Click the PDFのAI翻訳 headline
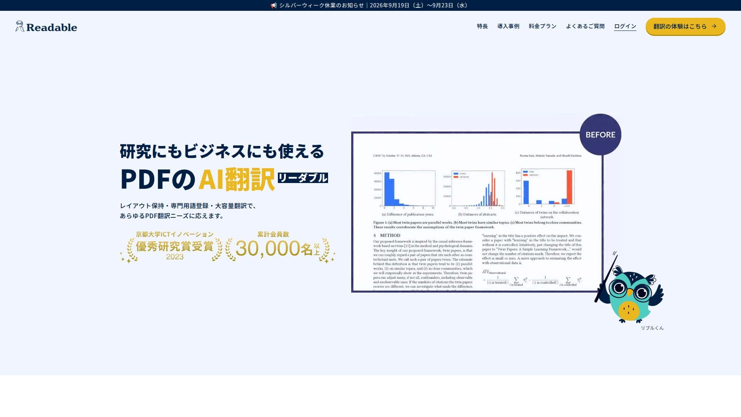The height and width of the screenshot is (417, 741). coord(198,179)
